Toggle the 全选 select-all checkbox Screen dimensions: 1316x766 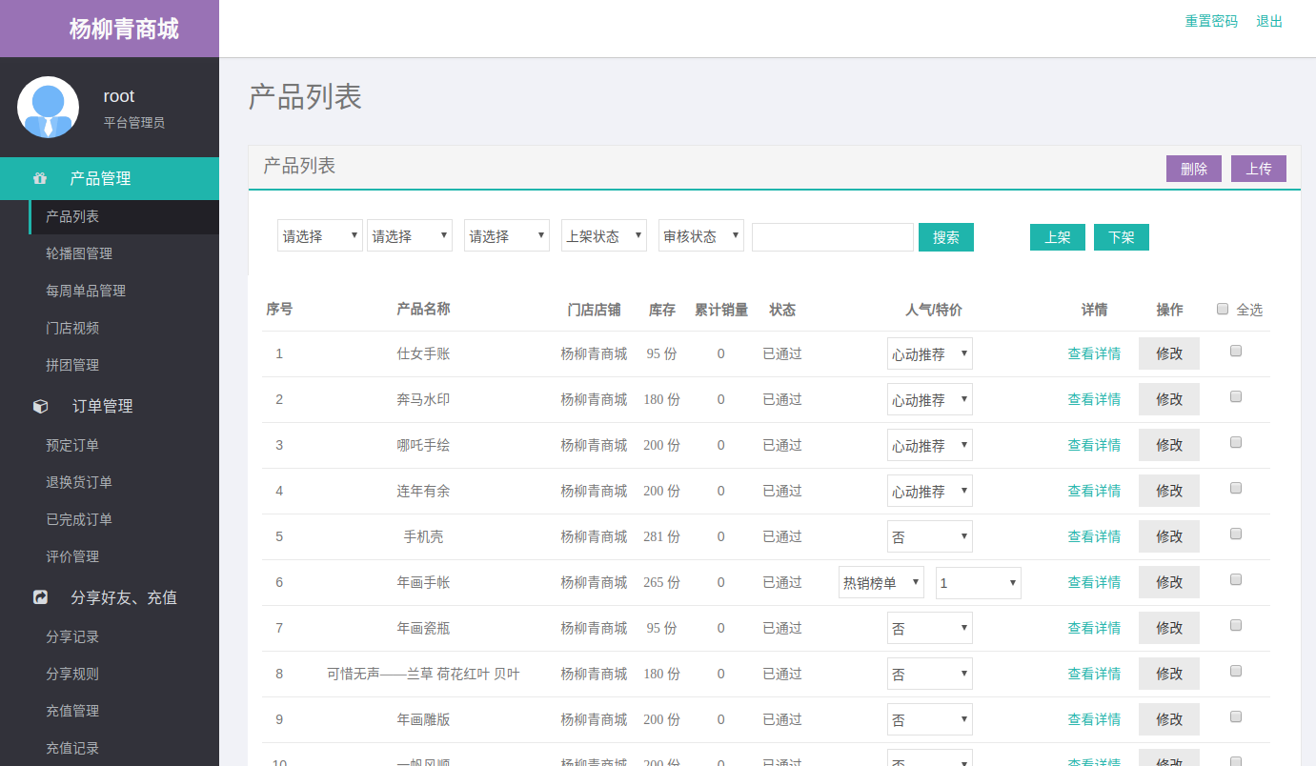(x=1223, y=309)
